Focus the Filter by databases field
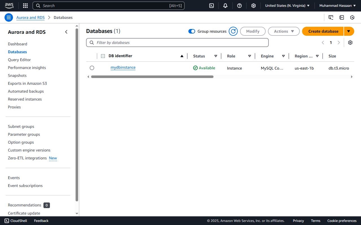Screen dimensions: 361x225 tap(177, 43)
